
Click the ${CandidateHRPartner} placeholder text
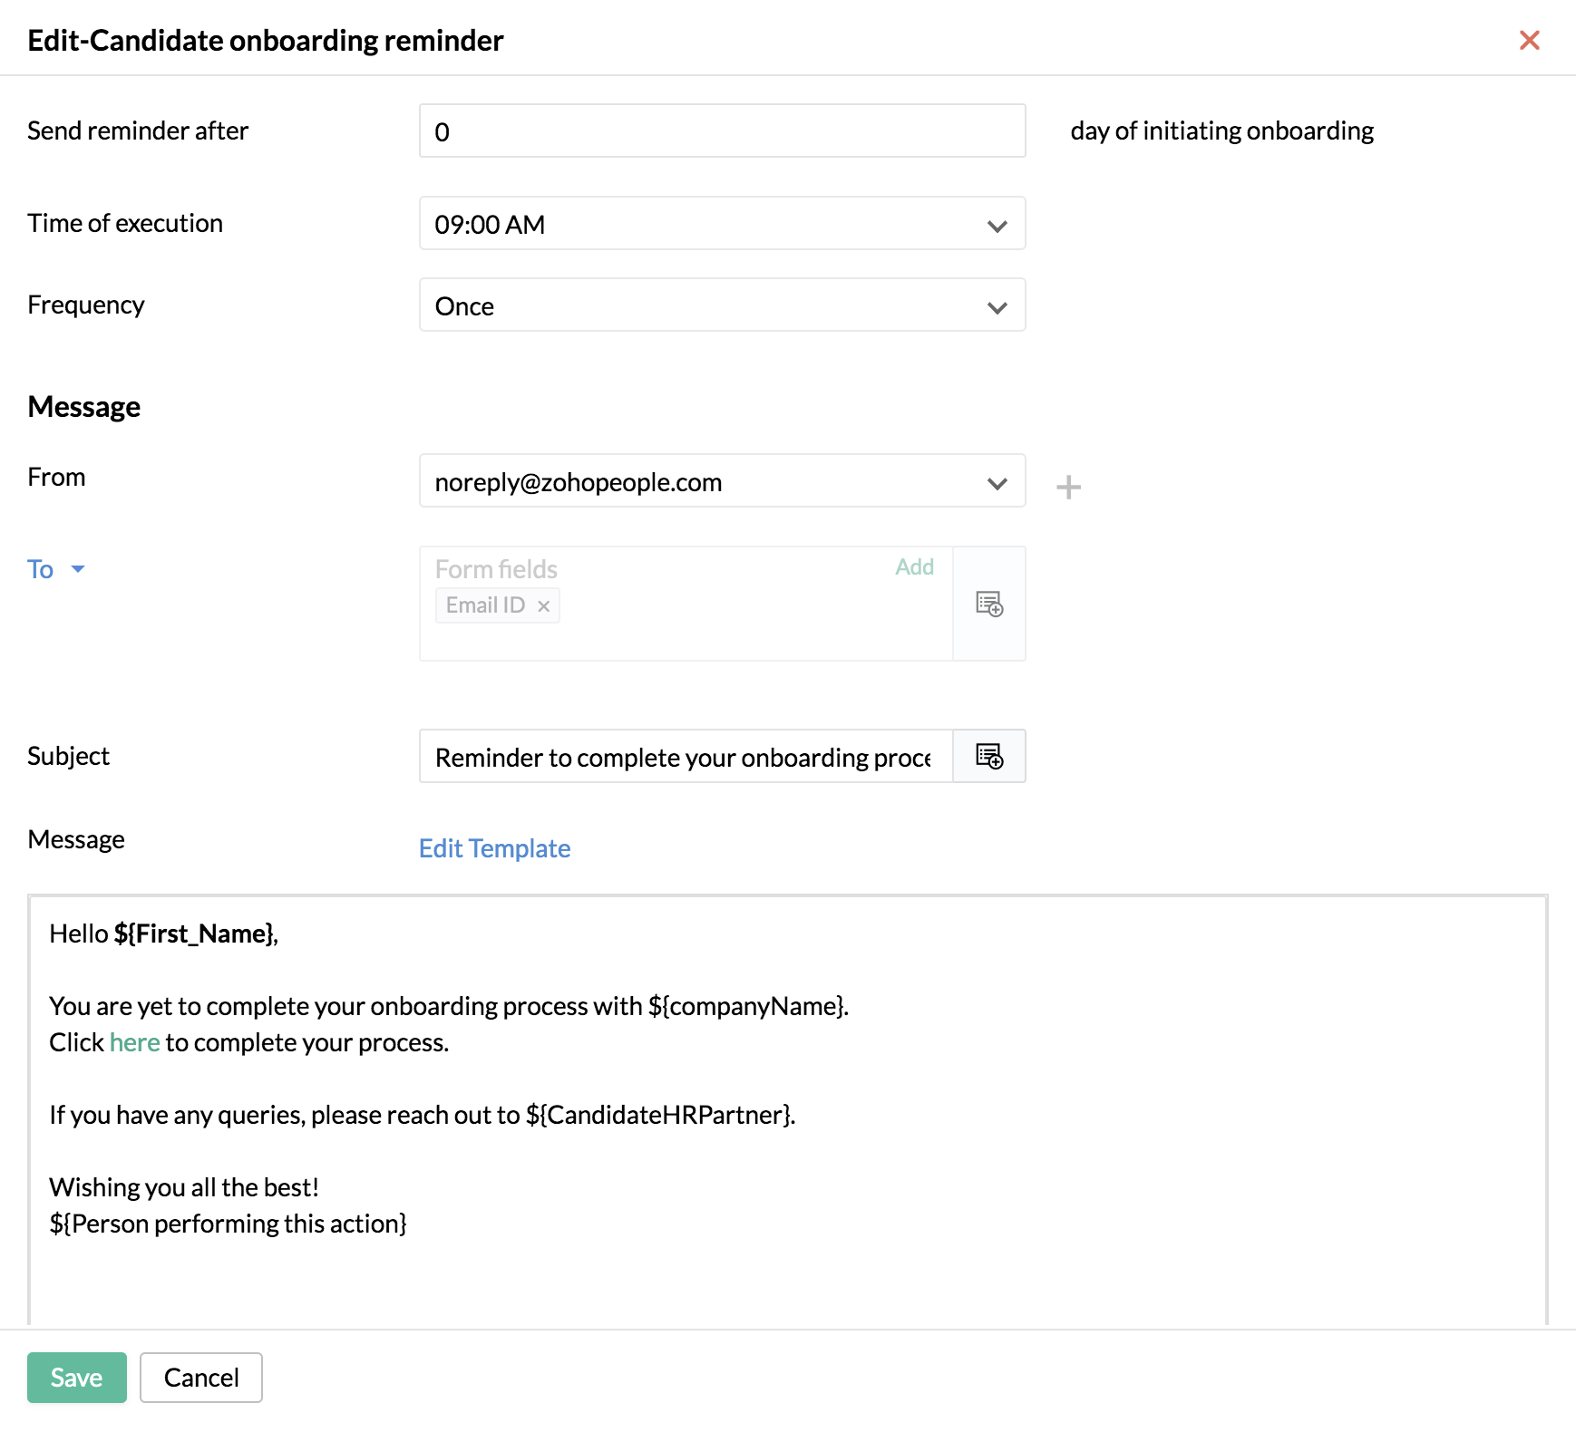tap(658, 1115)
